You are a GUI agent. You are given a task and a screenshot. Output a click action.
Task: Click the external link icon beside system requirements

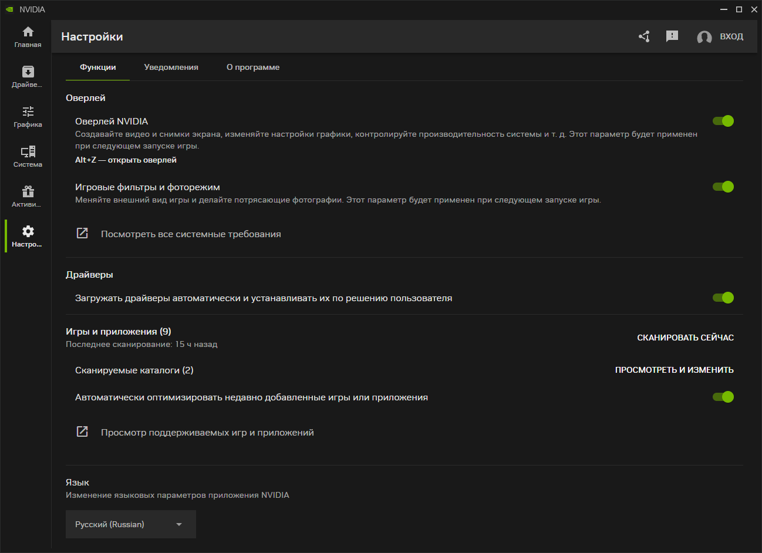(x=82, y=233)
